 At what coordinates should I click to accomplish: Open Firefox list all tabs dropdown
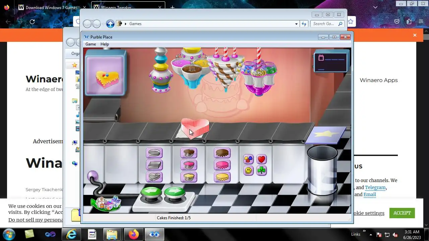[375, 7]
